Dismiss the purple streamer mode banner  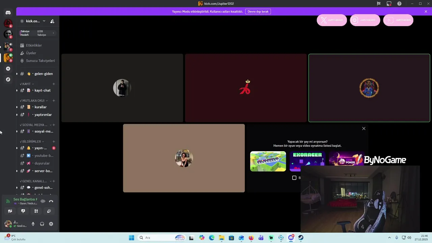coord(426,11)
